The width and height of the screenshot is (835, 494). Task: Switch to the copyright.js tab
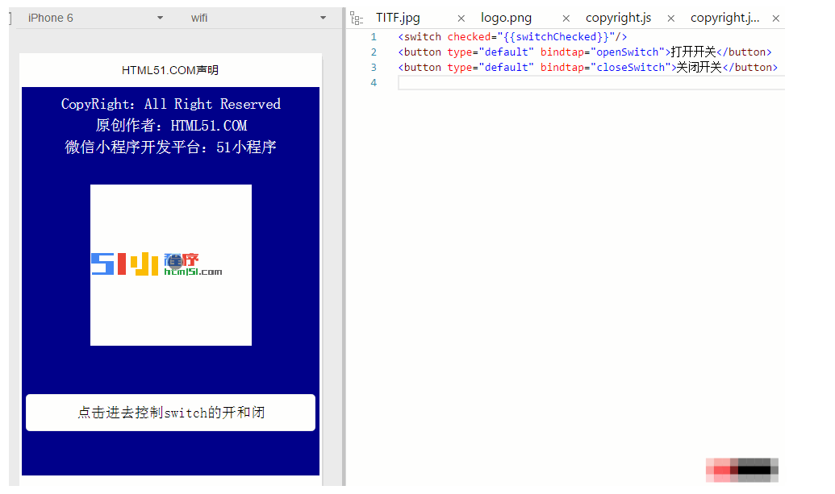coord(618,18)
